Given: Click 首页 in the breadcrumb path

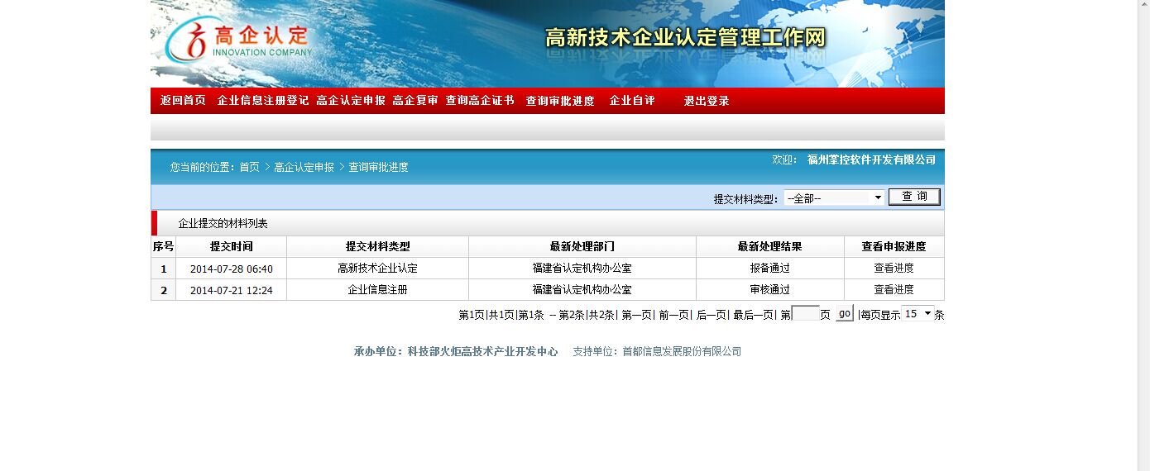Looking at the screenshot, I should [x=249, y=167].
